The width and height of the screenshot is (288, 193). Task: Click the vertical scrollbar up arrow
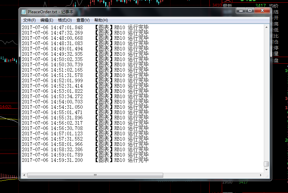point(266,27)
